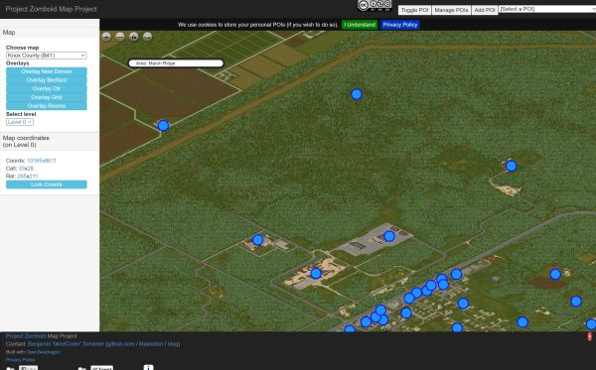This screenshot has width=596, height=370.
Task: Accept cookies with I Understand button
Action: pos(360,25)
